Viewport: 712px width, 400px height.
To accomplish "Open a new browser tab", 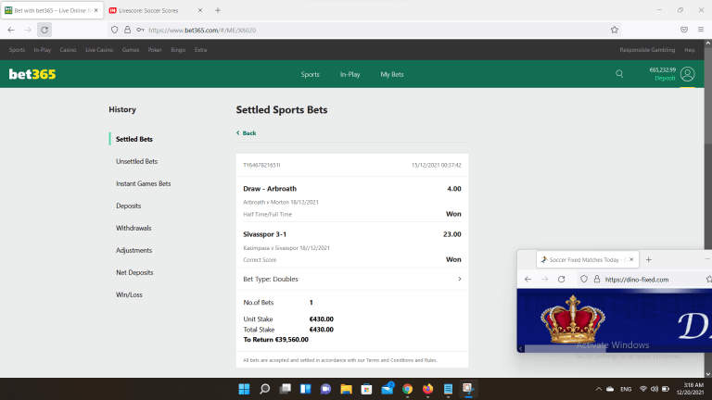I will [218, 10].
